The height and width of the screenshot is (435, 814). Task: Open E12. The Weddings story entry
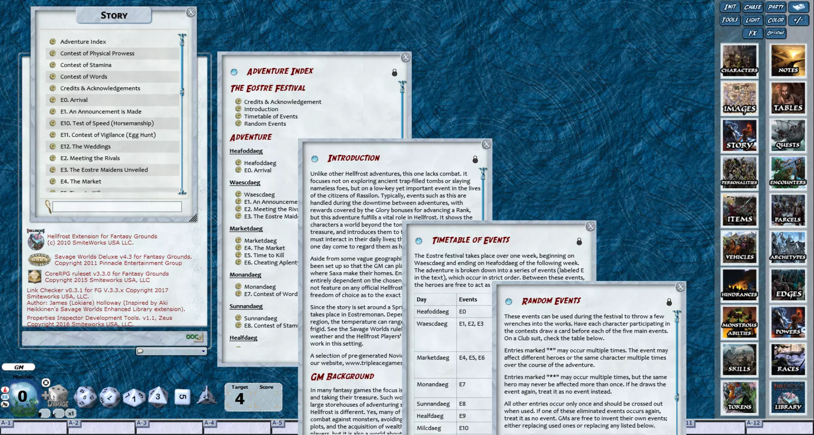113,146
